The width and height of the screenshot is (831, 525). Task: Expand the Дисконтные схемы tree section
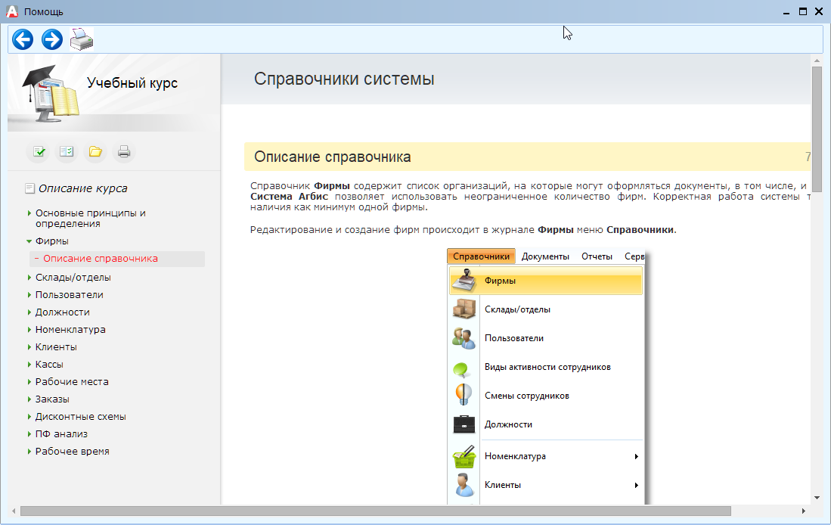point(29,417)
